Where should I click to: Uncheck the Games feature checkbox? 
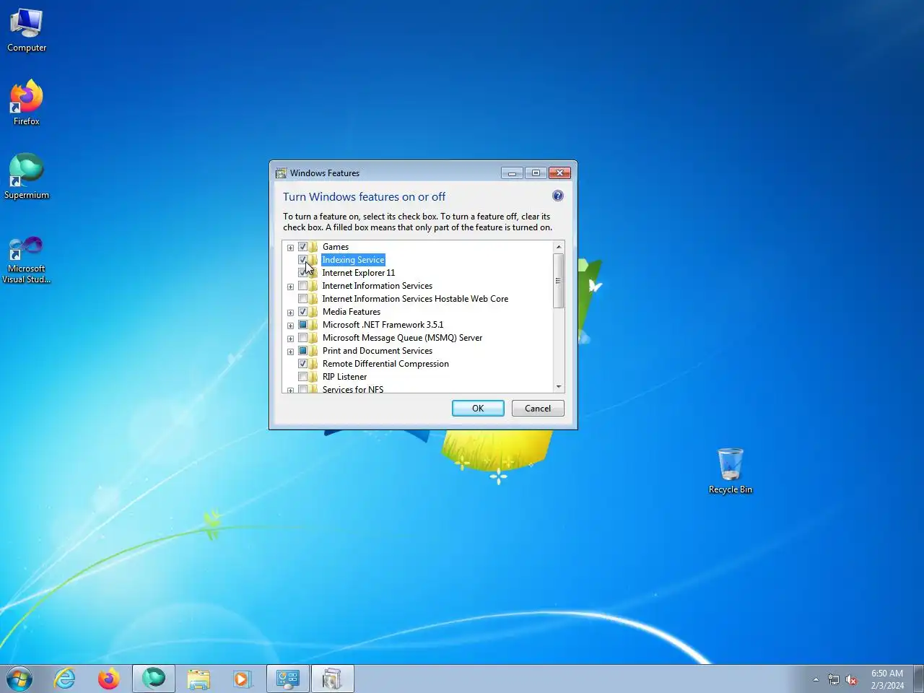(302, 247)
